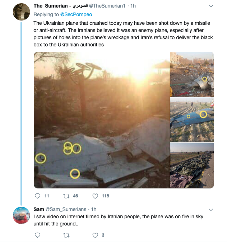Like The_Sumerian's tweet with 118 likes
The width and height of the screenshot is (227, 242).
click(95, 196)
